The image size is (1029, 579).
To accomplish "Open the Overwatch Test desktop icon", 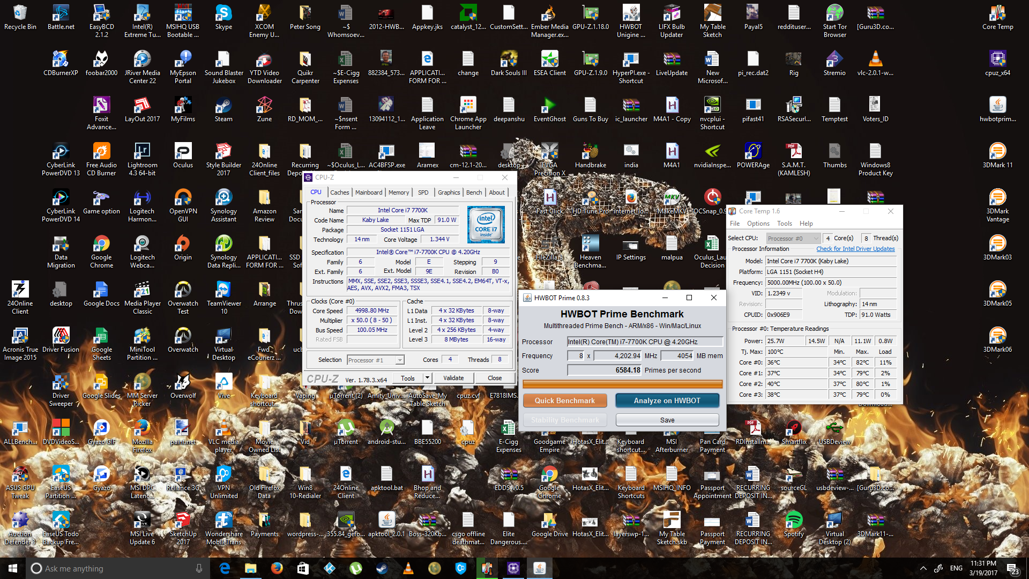I will (183, 298).
